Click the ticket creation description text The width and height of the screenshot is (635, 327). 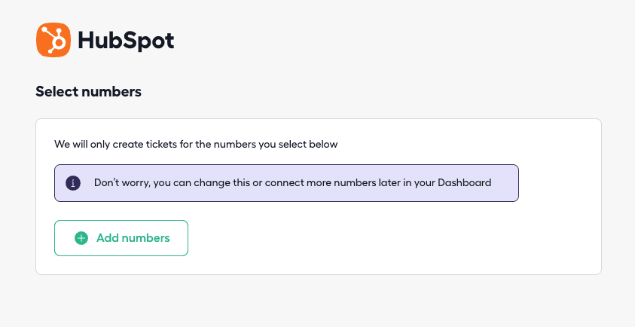pyautogui.click(x=196, y=144)
